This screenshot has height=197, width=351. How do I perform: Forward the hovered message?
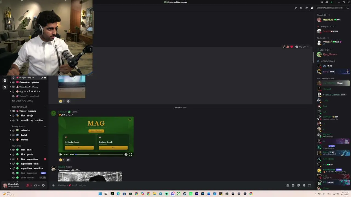point(304,47)
